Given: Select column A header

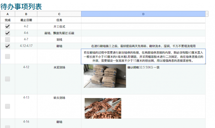Looking at the screenshot, I should 7,14.
